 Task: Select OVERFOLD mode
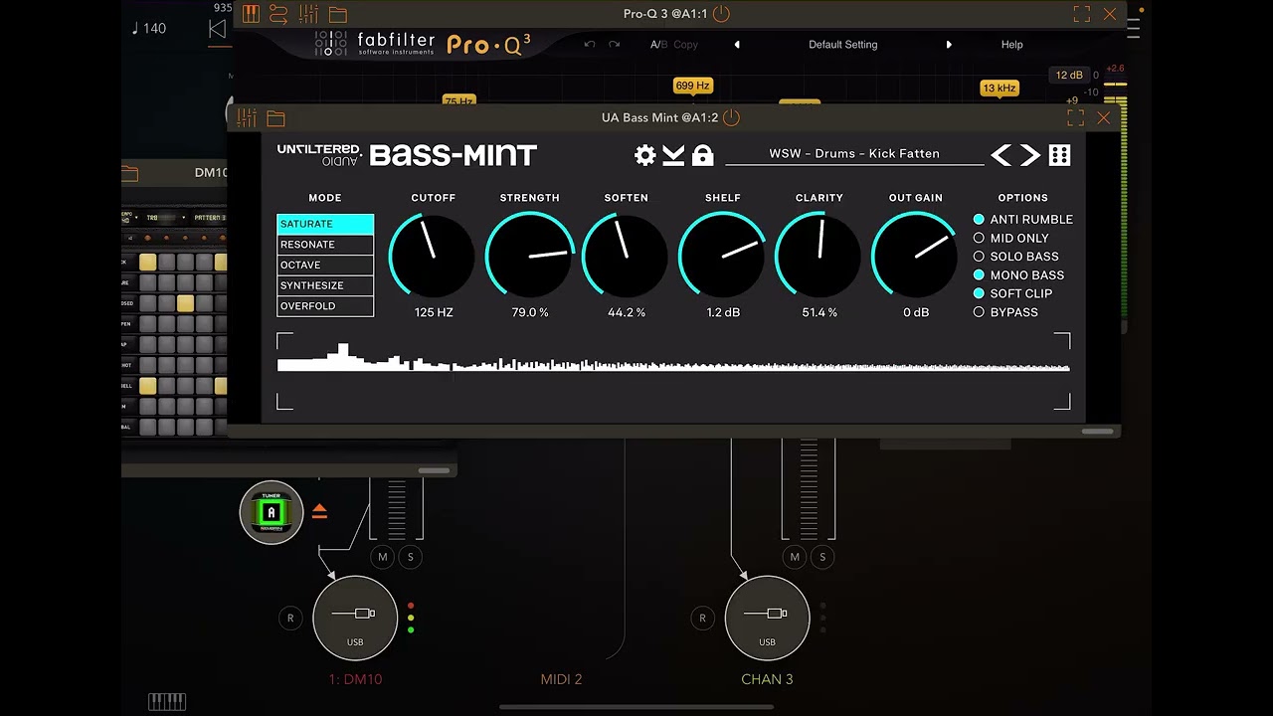point(325,306)
